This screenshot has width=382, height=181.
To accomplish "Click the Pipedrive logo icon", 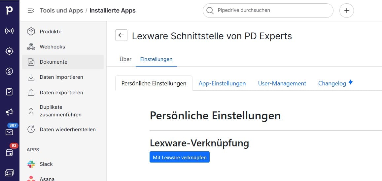I will [x=9, y=11].
